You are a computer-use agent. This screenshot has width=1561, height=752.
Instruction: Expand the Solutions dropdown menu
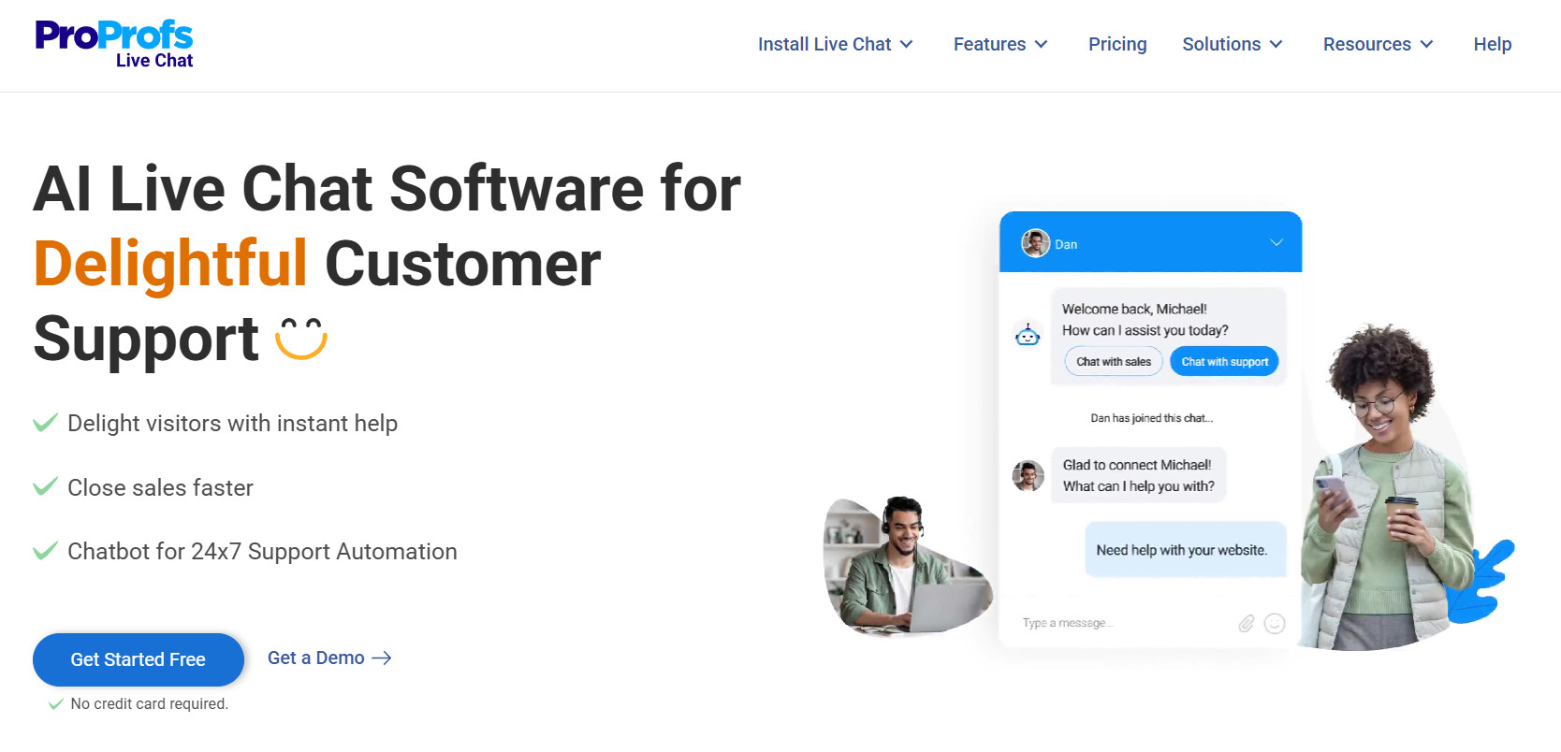click(x=1233, y=44)
